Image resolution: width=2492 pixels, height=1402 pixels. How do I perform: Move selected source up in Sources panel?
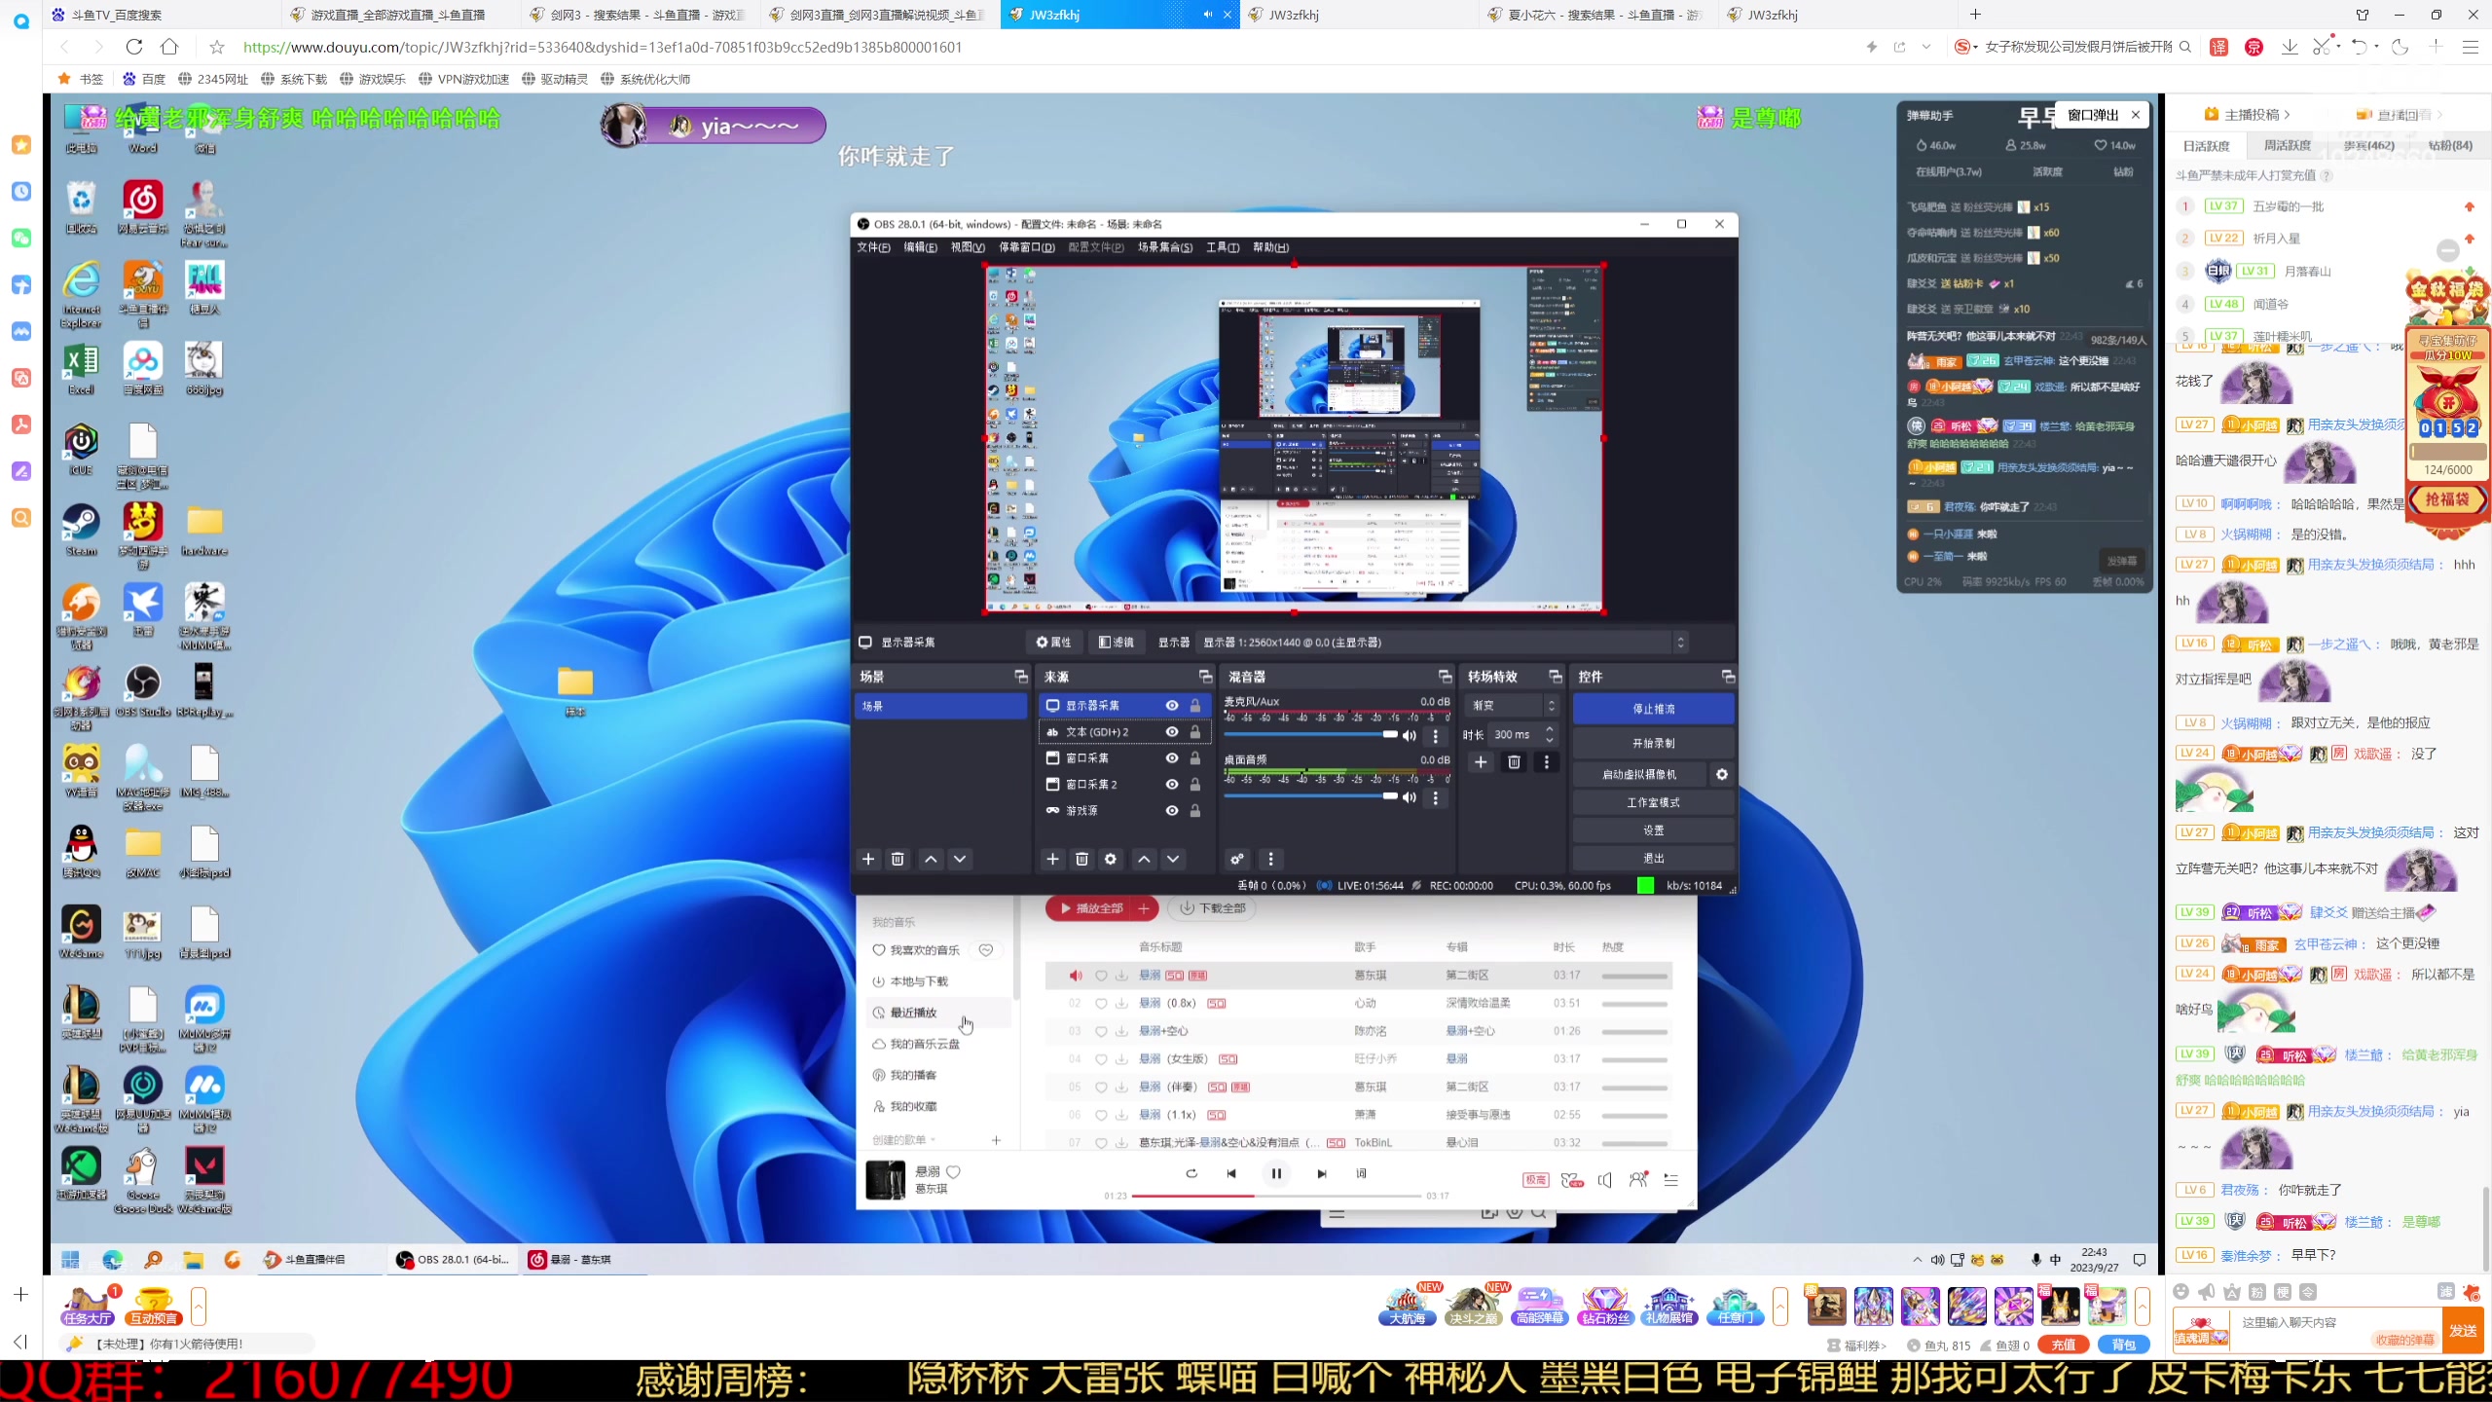(x=1144, y=859)
